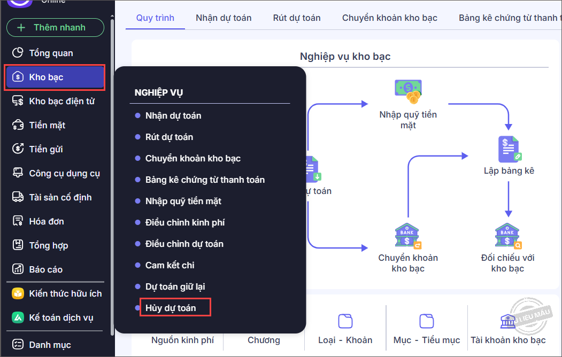Click the Nguồn kinh phí label

tap(182, 340)
